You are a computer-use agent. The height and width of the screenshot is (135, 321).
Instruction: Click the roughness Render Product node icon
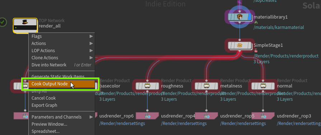coord(147,86)
